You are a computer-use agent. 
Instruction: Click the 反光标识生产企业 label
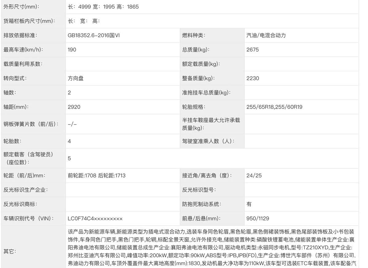click(25, 190)
